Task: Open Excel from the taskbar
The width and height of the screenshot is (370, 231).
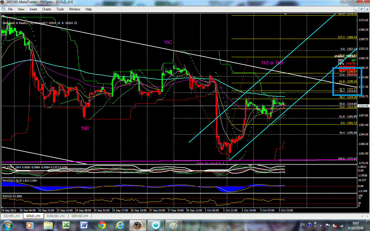Action: click(x=66, y=225)
